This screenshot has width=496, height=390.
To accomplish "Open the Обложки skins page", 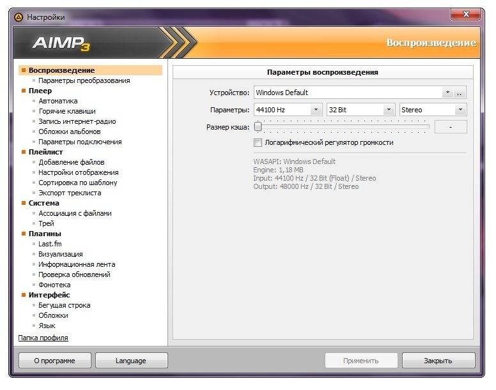I will pos(53,315).
